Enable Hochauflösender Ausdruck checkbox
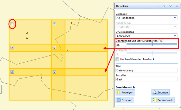This screenshot has width=181, height=110. coord(117,59)
